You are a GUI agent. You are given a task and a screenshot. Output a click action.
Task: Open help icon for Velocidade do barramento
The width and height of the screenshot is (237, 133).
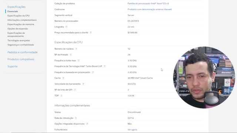pos(83,84)
